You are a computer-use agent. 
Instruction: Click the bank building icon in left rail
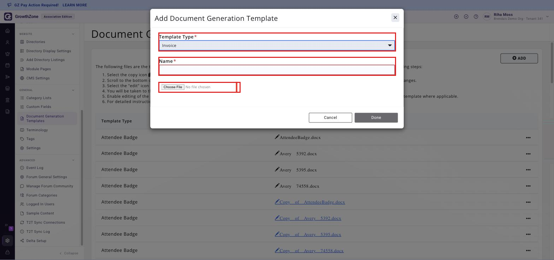(x=7, y=100)
